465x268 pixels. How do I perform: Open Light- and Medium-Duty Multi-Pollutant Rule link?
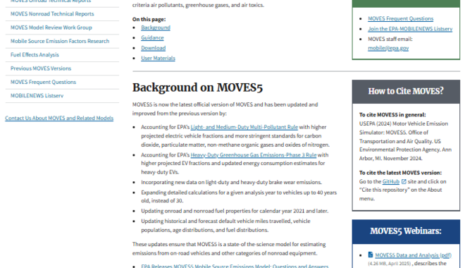(244, 127)
